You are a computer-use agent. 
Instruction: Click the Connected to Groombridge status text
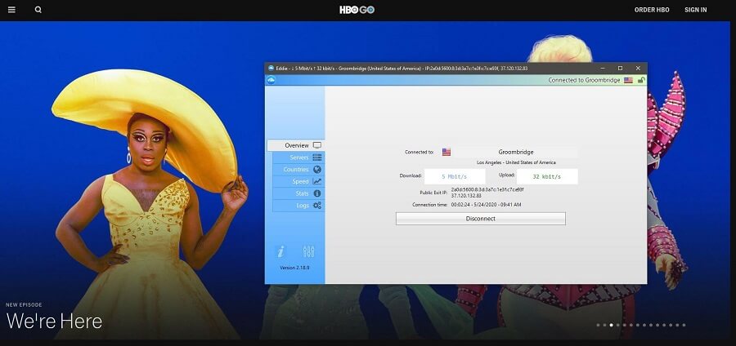click(x=584, y=80)
